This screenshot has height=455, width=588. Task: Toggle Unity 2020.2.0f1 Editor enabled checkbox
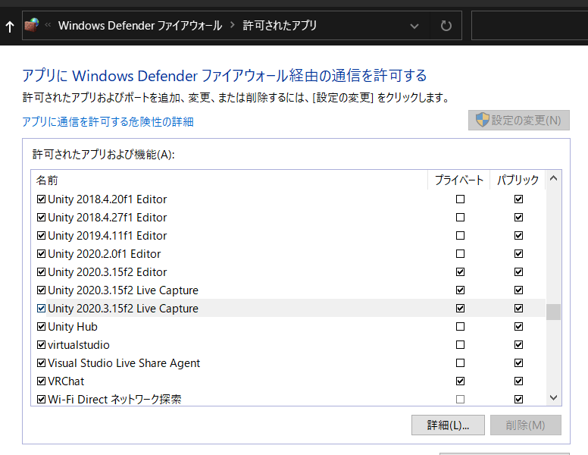(41, 254)
